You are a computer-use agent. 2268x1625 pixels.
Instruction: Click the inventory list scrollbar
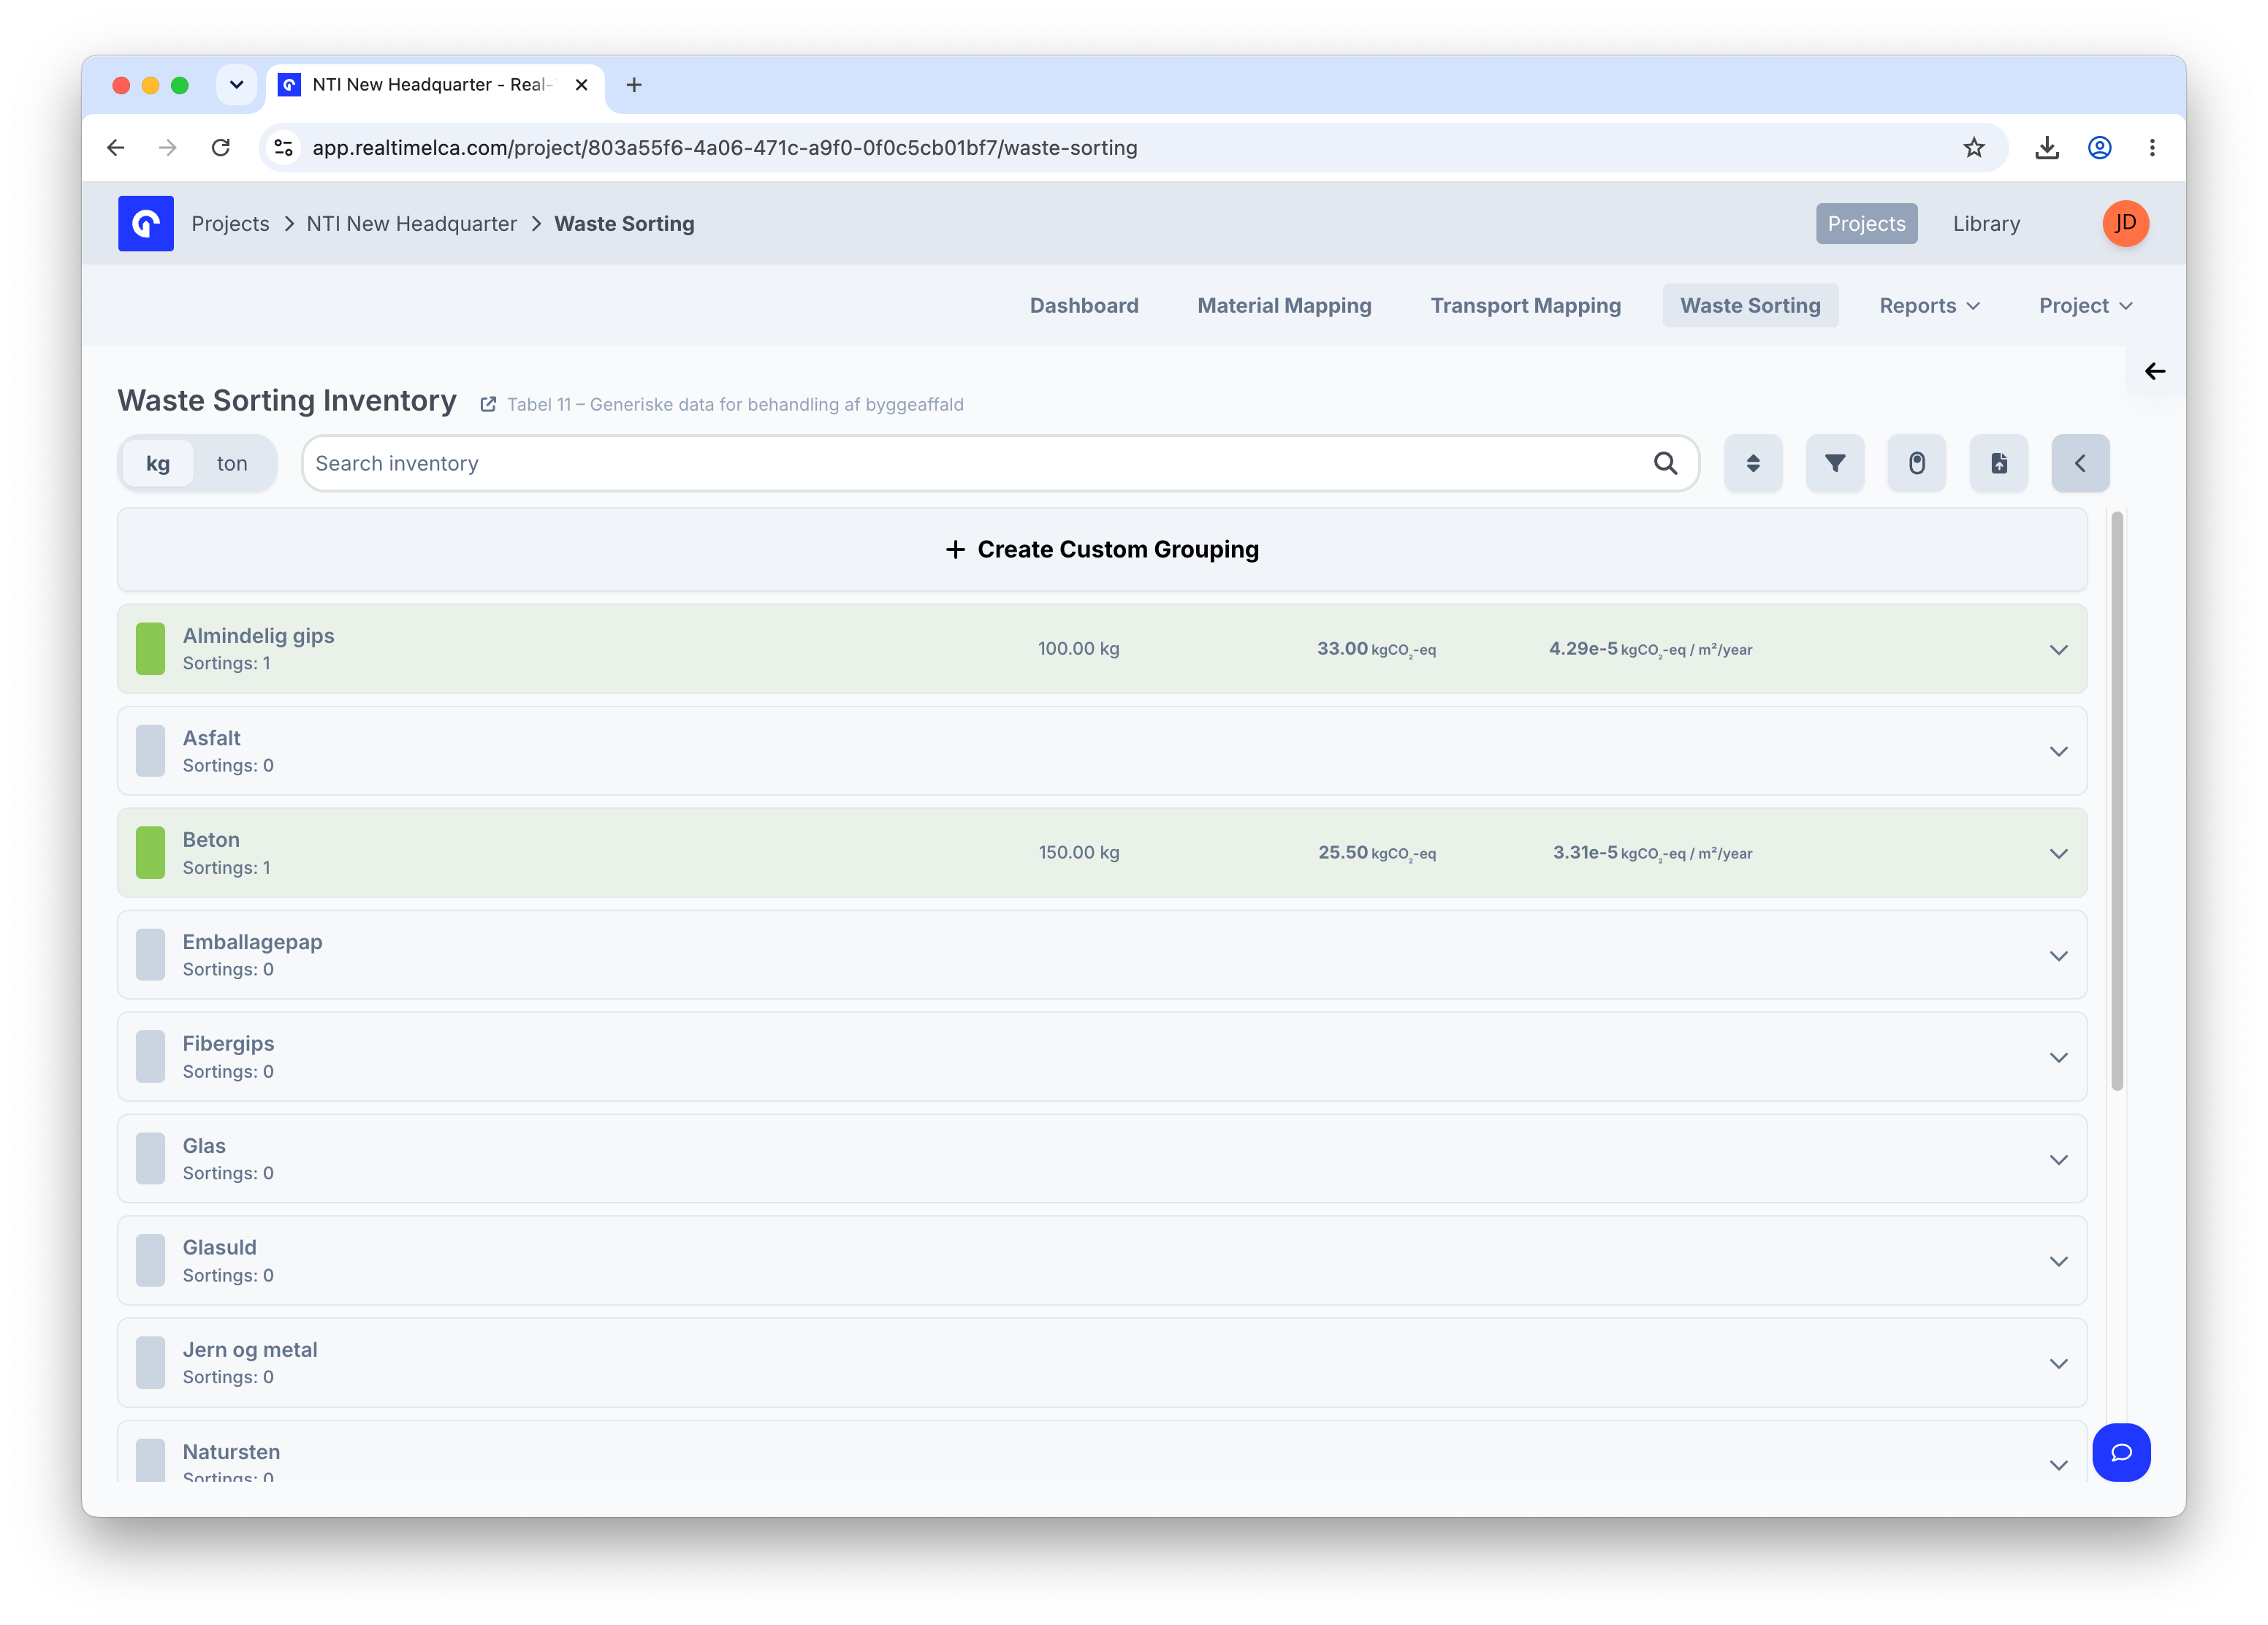(2117, 801)
